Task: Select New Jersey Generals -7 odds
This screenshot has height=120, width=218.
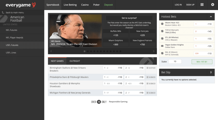Action: (x=134, y=93)
